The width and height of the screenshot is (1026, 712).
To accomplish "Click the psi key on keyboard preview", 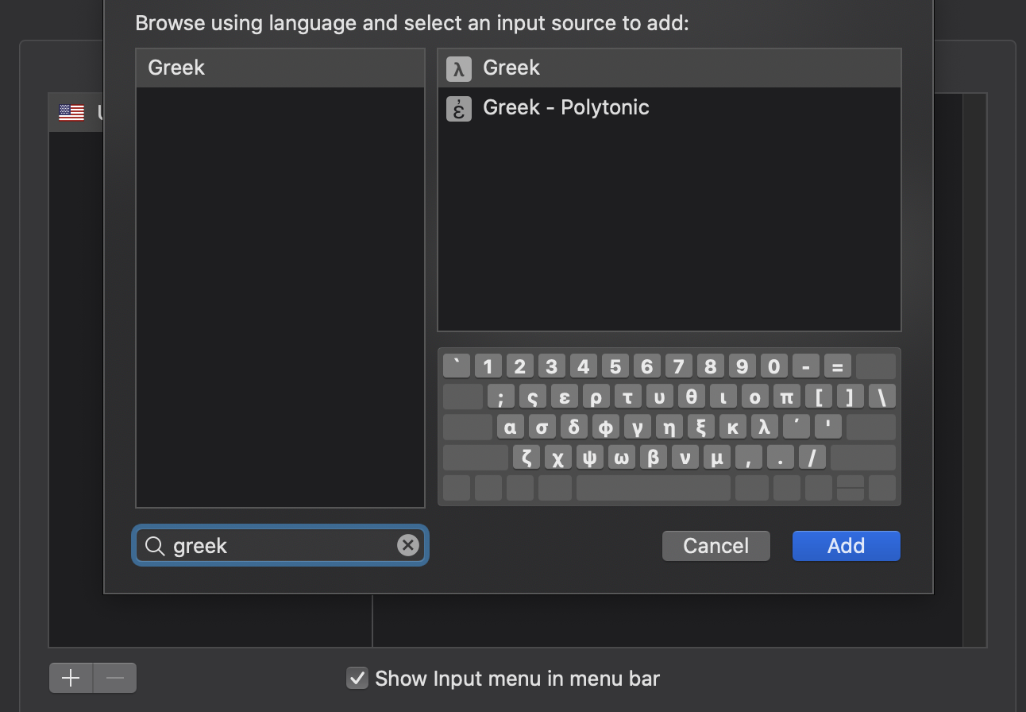I will point(590,457).
